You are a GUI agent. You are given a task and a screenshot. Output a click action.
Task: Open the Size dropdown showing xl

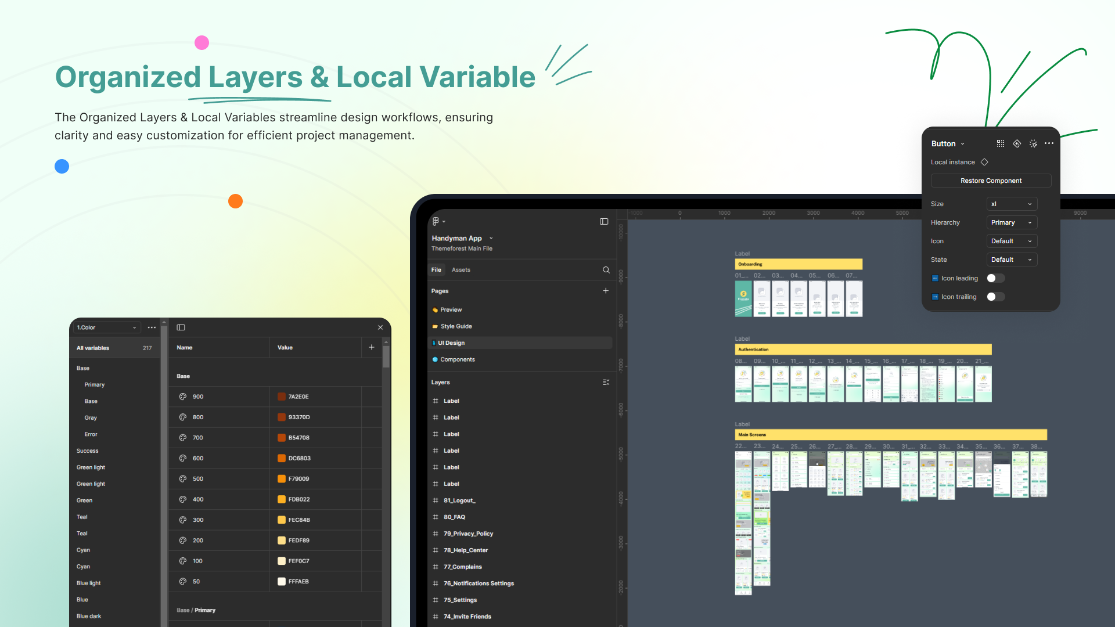click(1012, 204)
